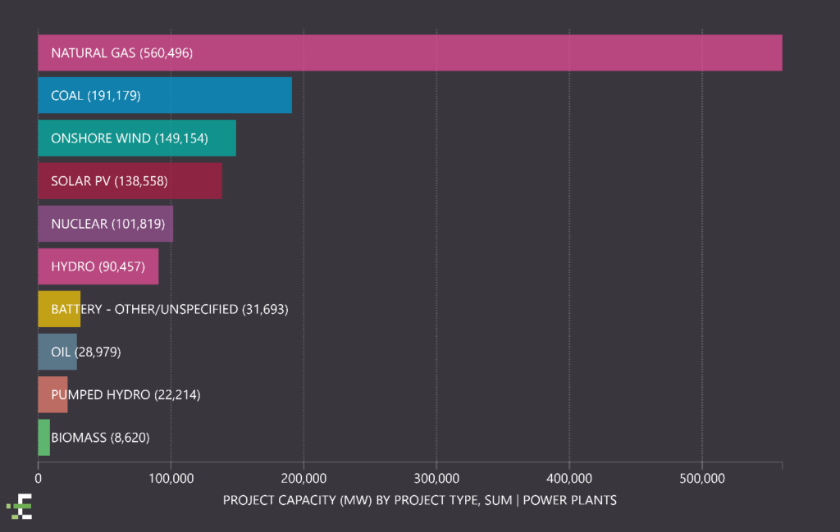Select the yellow Battery bar
This screenshot has height=532, width=840.
point(59,309)
